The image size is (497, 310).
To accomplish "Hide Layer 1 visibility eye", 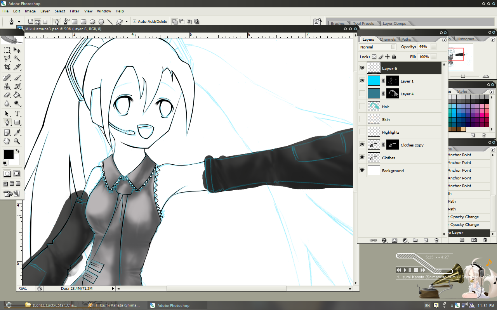I will pos(362,81).
